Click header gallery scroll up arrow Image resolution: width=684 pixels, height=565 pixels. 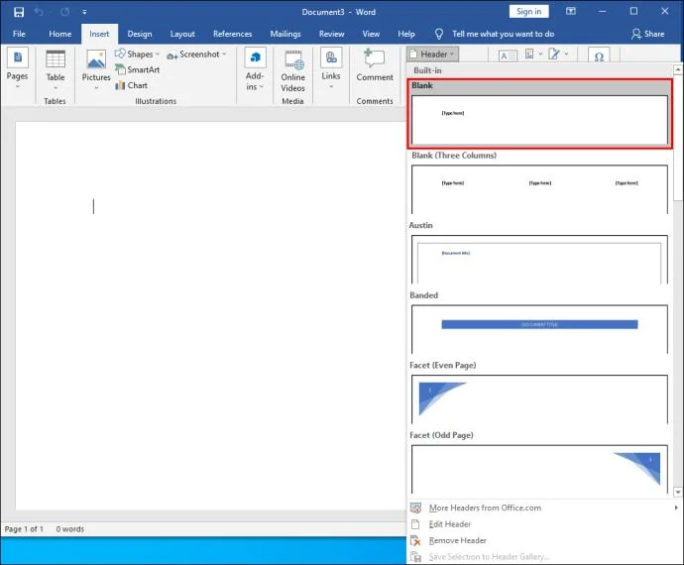tap(678, 69)
